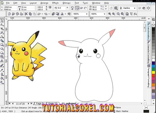Click the Cut scissors icon
The width and height of the screenshot is (156, 113).
(26, 14)
